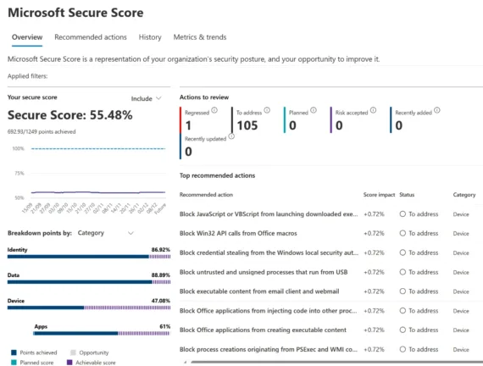483x366 pixels.
Task: Select status circle for injecting code row
Action: coord(402,311)
